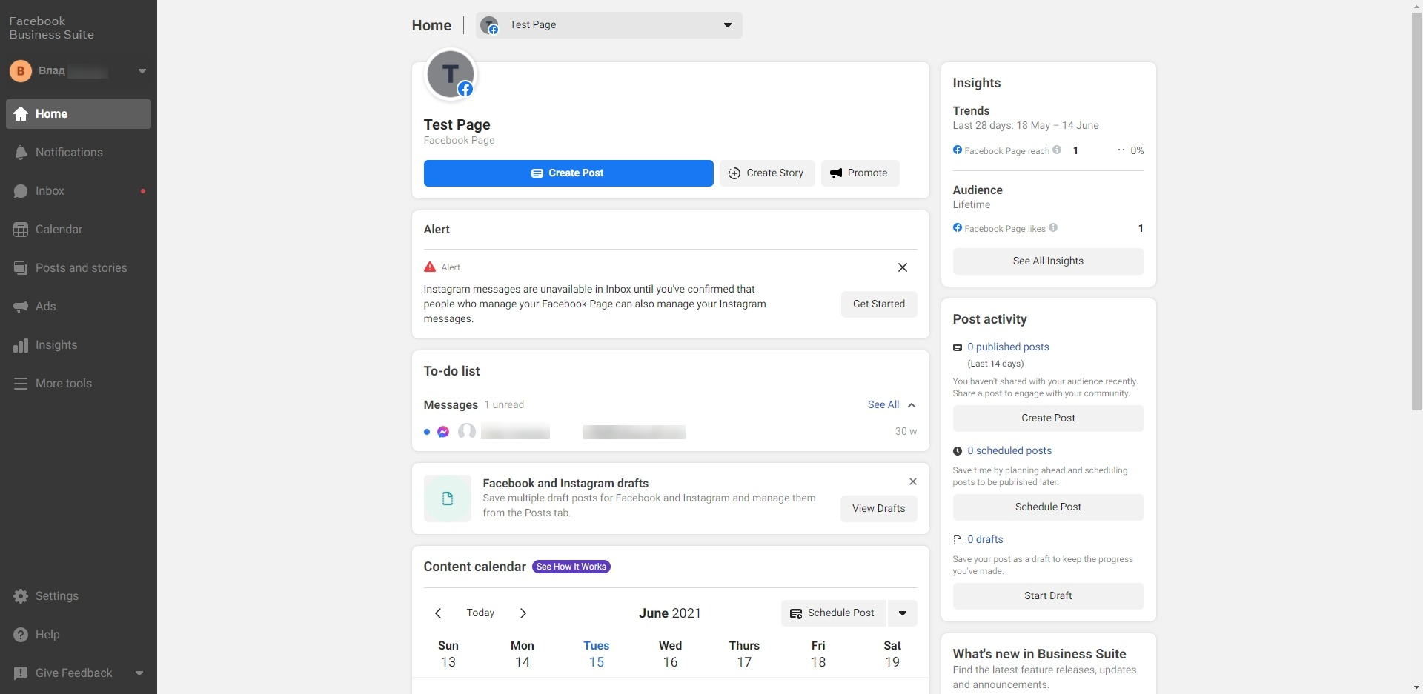The image size is (1423, 694).
Task: Expand the account switcher arrow beside Влад
Action: 142,71
